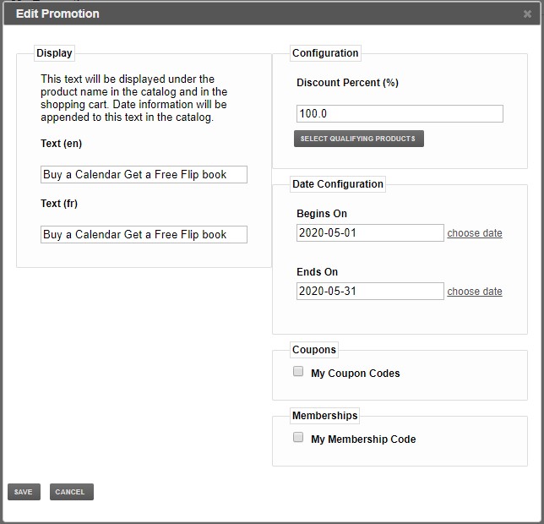Click the Memberships section heading
This screenshot has height=524, width=544.
click(324, 415)
